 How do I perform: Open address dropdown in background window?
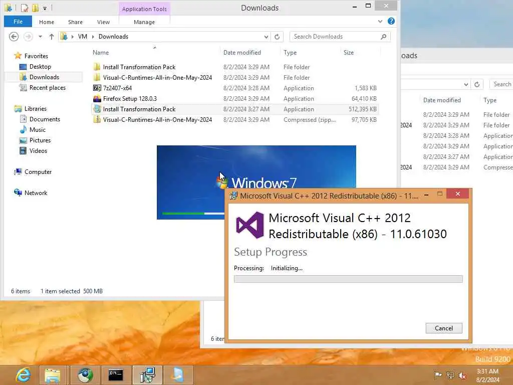[x=466, y=84]
